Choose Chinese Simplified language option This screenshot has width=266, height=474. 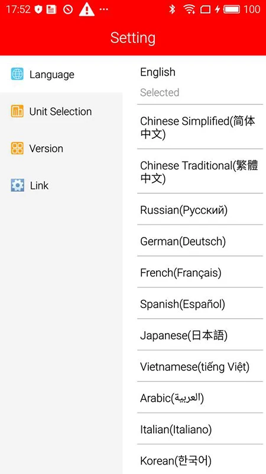click(x=200, y=127)
